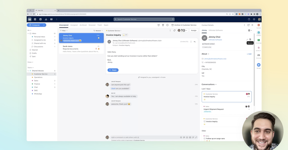Open the Contacts plugin in right sidebar
This screenshot has height=150, width=288.
pyautogui.click(x=258, y=33)
